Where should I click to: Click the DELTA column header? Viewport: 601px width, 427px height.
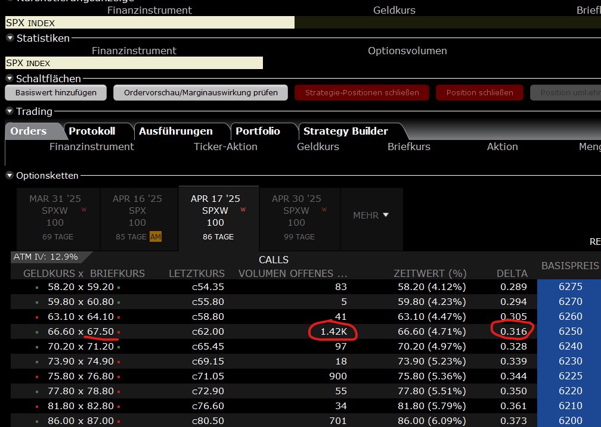512,273
